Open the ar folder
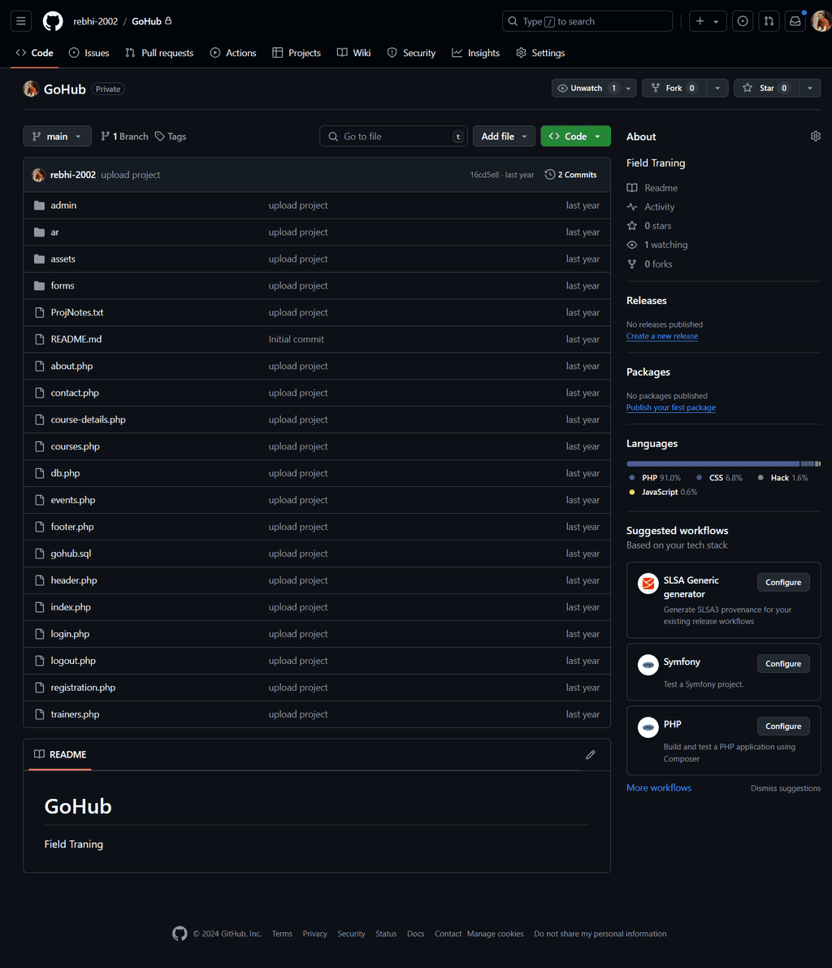This screenshot has width=832, height=968. (x=55, y=232)
